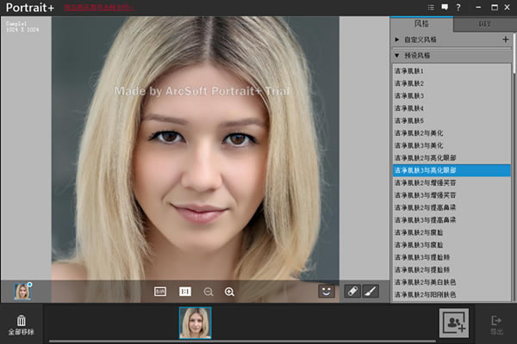Select the band-aid blemish removal tool
This screenshot has height=344, width=517.
(x=352, y=292)
